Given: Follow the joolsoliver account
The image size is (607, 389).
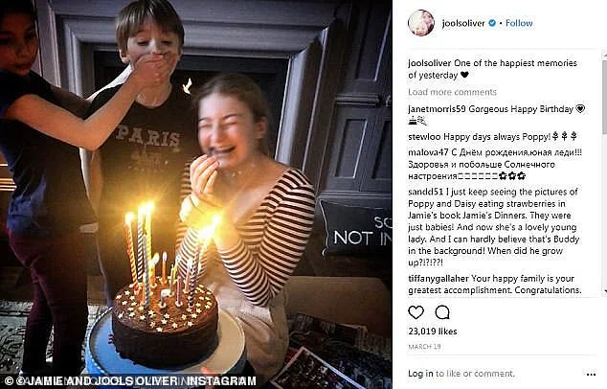Looking at the screenshot, I should [519, 23].
